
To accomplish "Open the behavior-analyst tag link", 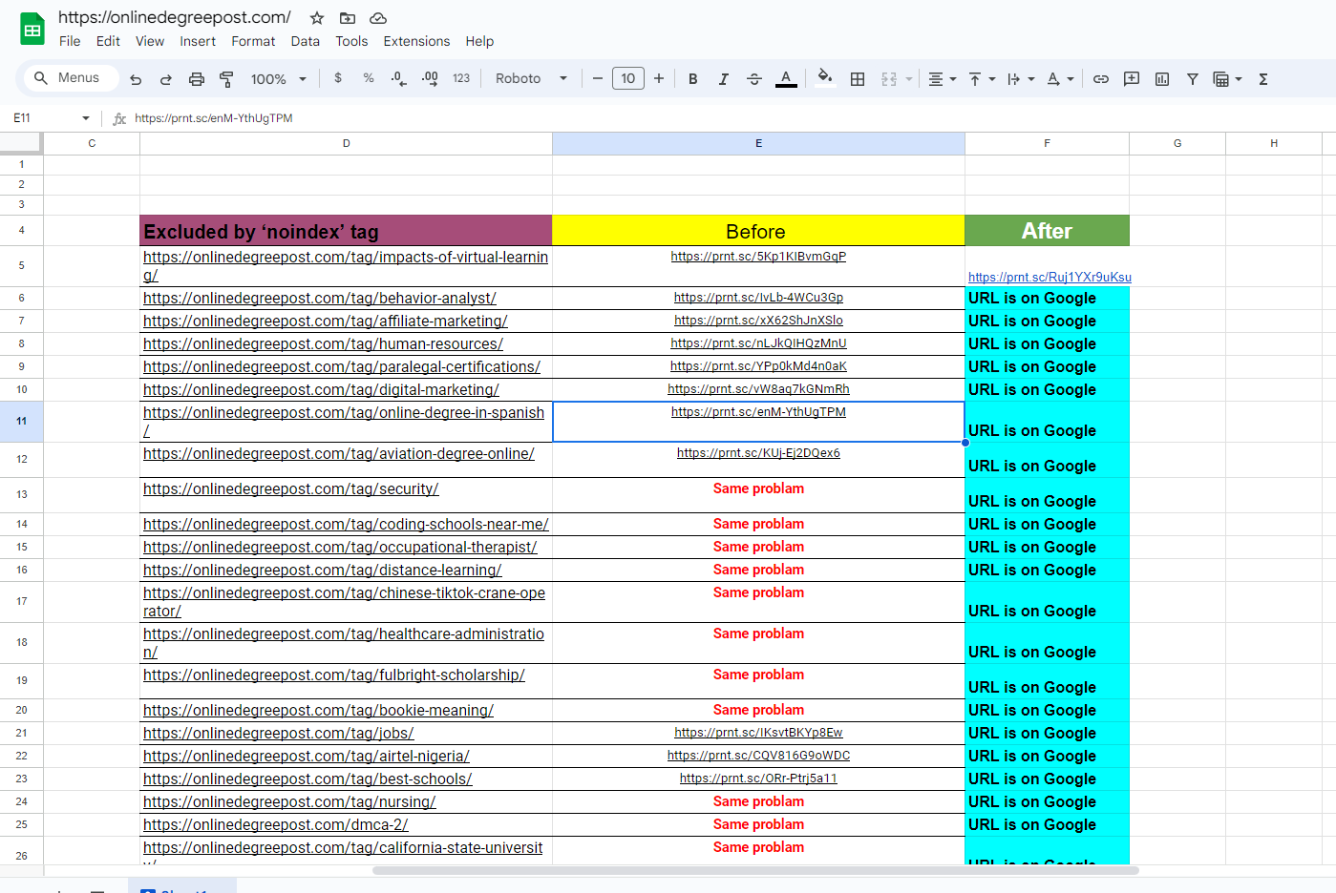I will click(x=319, y=299).
